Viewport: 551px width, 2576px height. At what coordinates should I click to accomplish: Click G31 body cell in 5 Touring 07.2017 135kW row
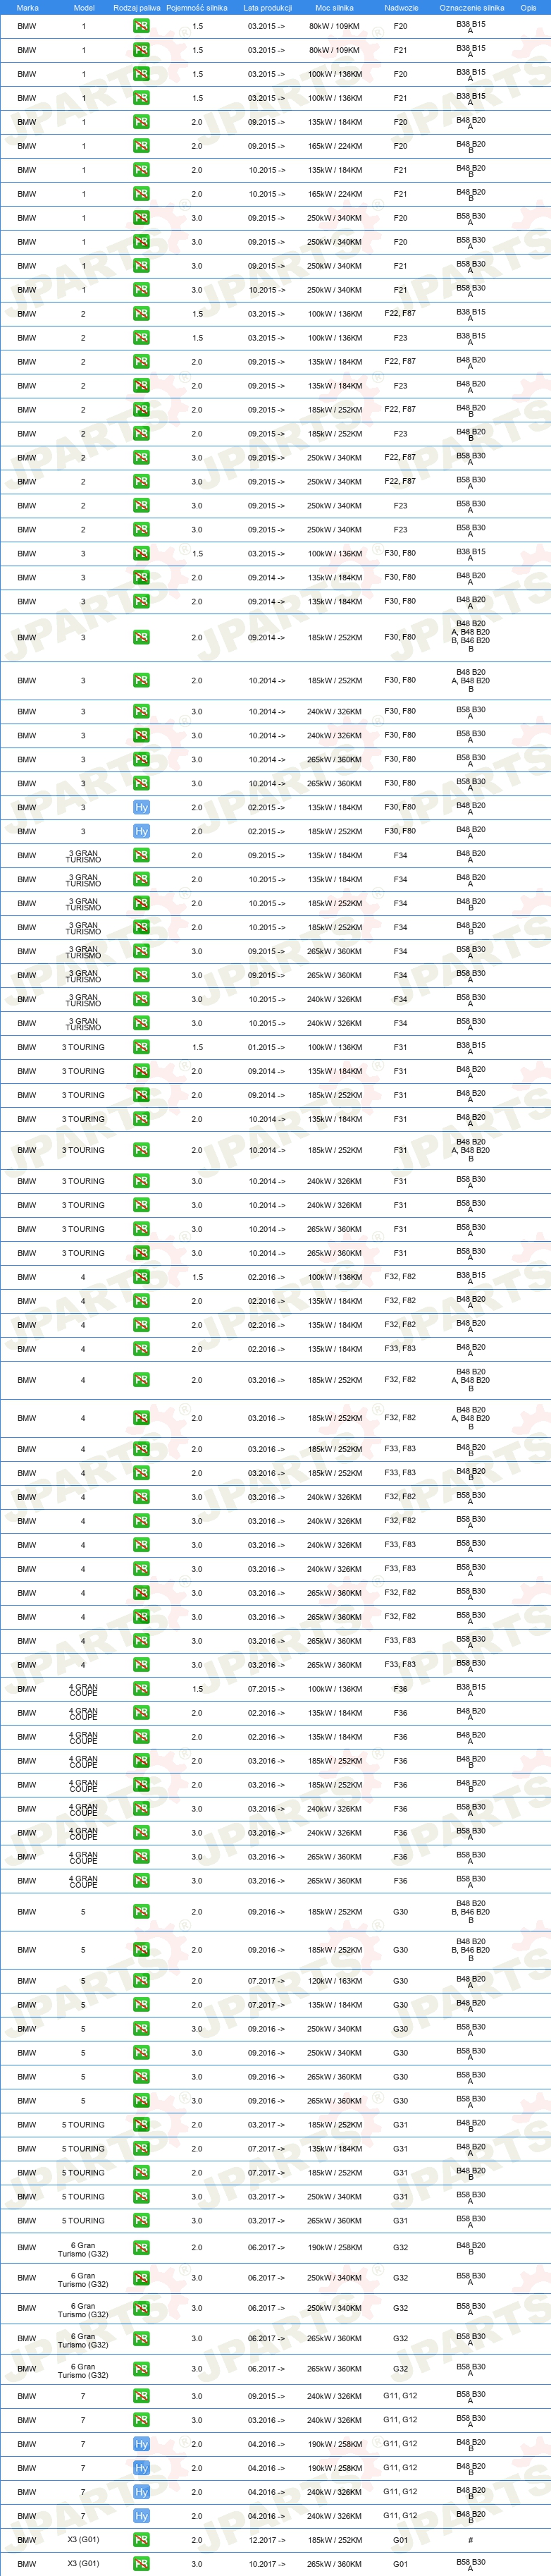[400, 2149]
